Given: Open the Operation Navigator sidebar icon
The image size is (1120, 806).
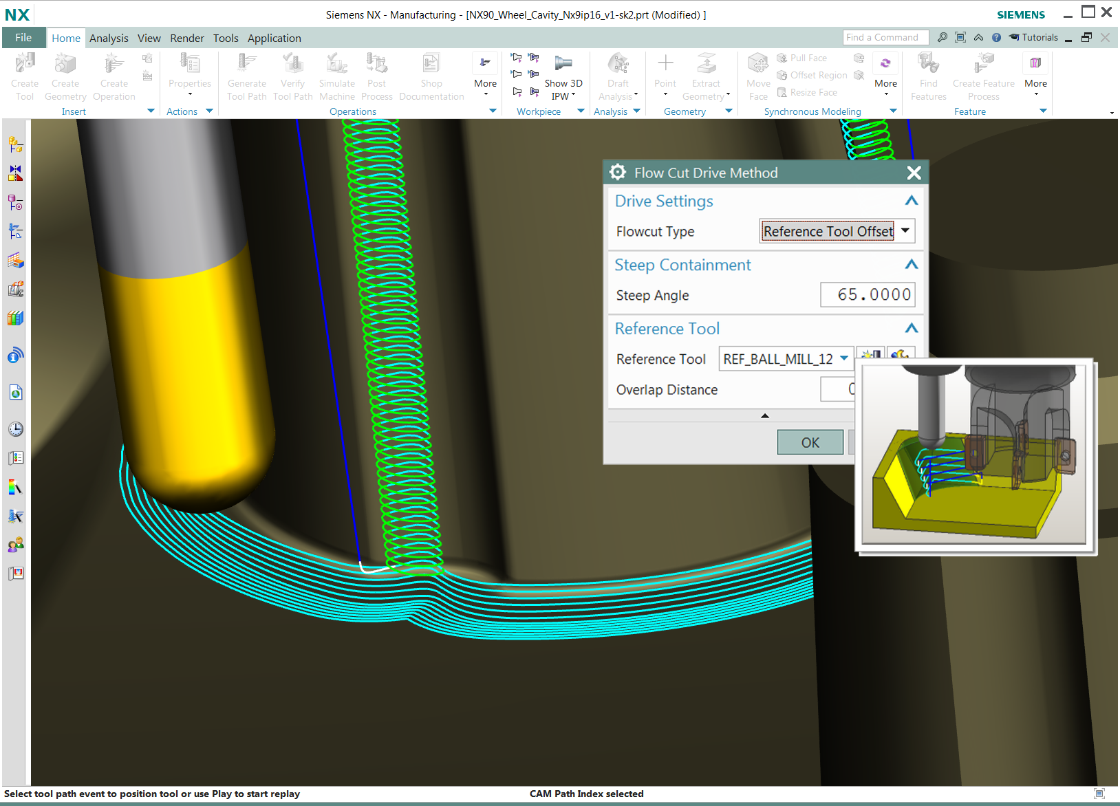Looking at the screenshot, I should 15,231.
